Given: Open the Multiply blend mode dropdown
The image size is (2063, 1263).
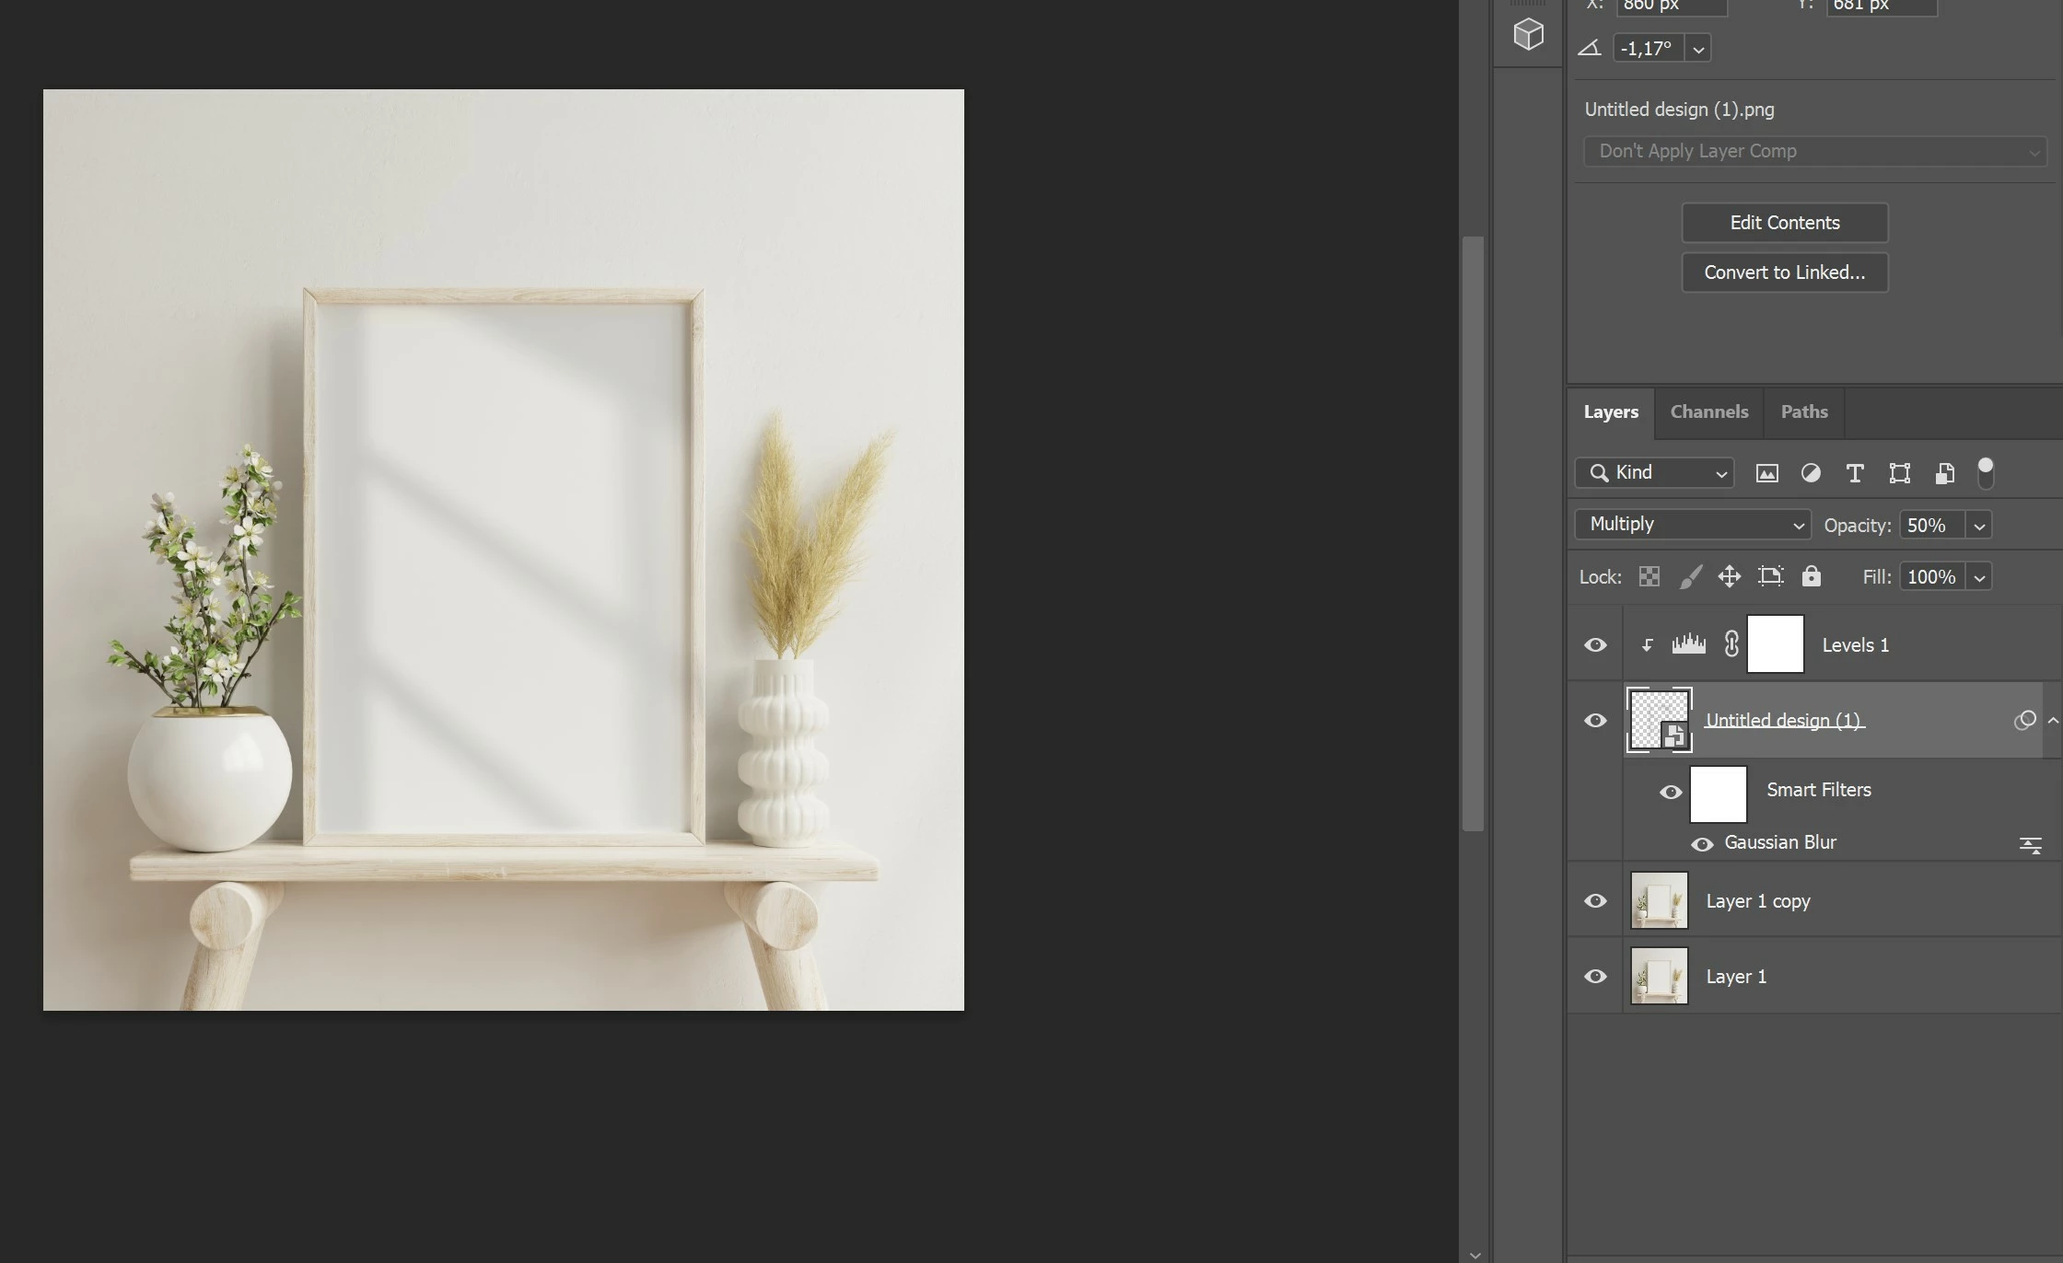Looking at the screenshot, I should [1693, 525].
